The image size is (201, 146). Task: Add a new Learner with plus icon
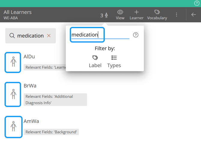[x=136, y=15]
